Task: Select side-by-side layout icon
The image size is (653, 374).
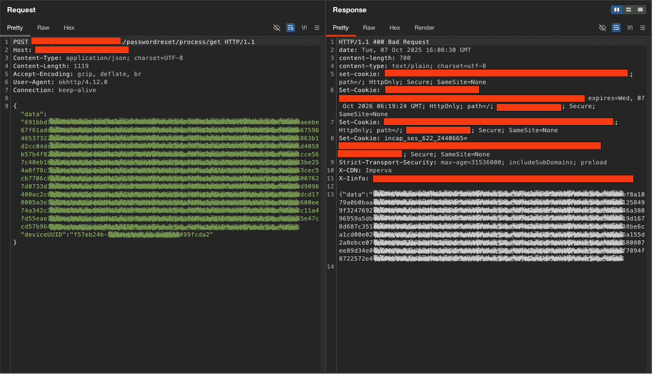Action: (x=617, y=10)
